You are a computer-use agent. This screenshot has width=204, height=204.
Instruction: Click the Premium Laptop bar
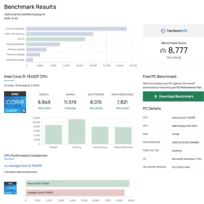pyautogui.click(x=33, y=55)
